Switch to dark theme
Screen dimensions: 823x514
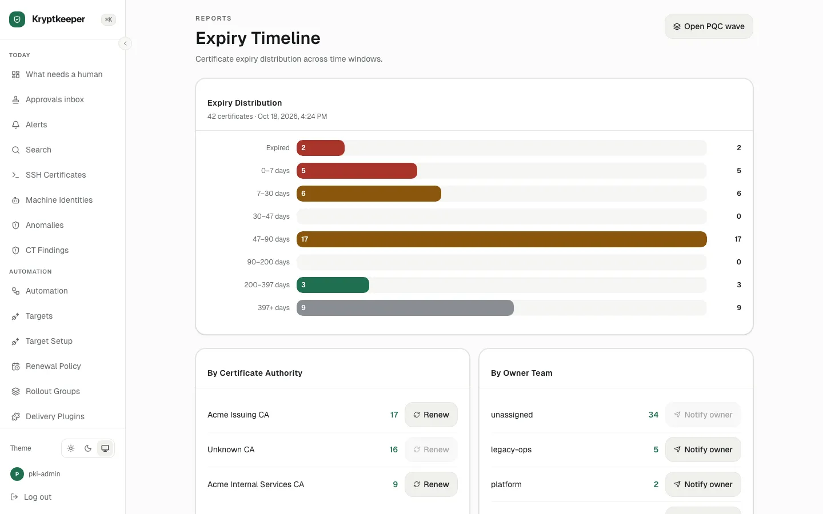click(x=88, y=448)
